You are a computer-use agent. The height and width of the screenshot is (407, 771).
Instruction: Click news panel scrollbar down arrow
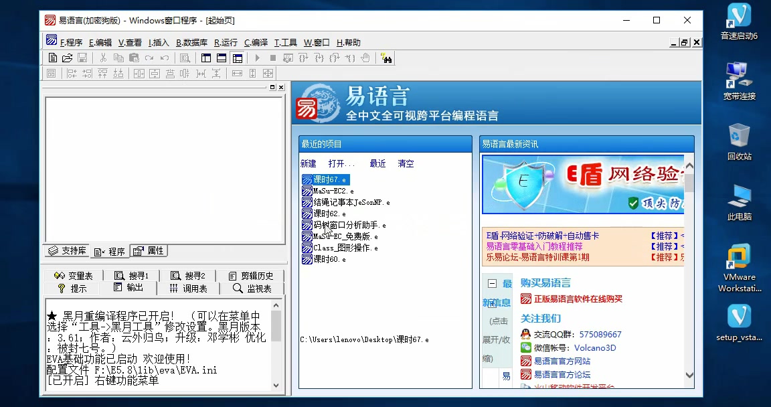[689, 375]
